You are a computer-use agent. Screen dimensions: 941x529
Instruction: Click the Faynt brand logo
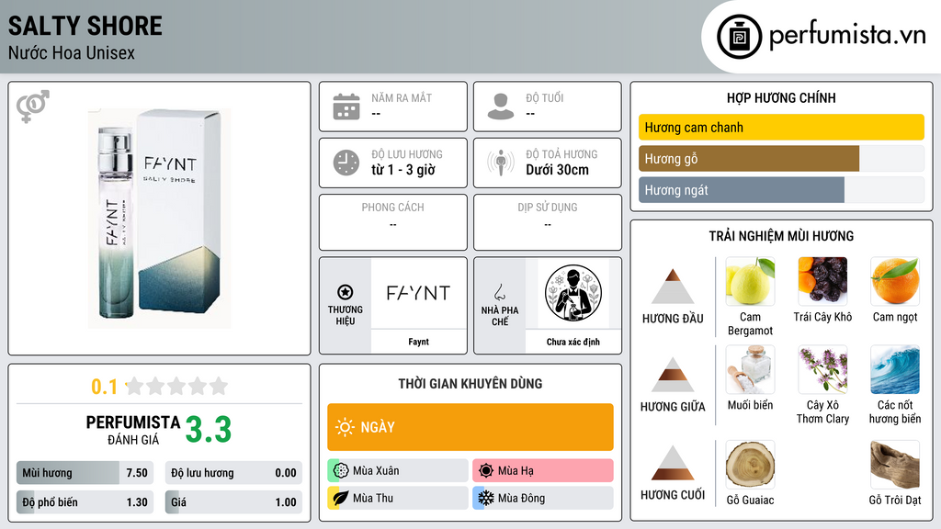point(418,293)
